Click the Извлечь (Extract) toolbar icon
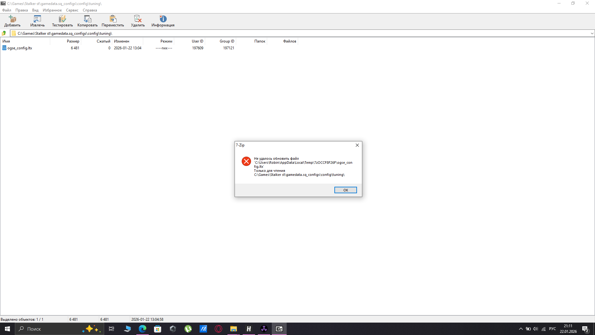This screenshot has height=335, width=595. click(37, 19)
